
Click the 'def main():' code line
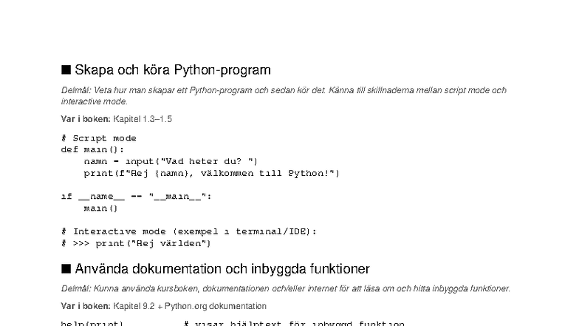click(x=92, y=149)
